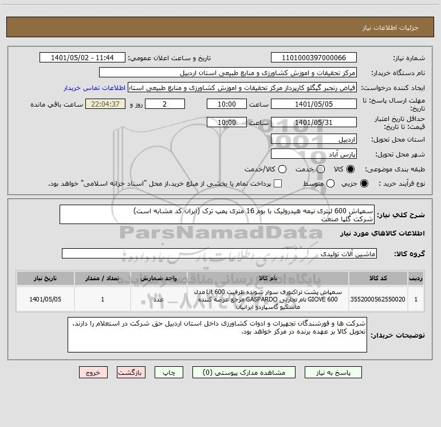This screenshot has height=427, width=441.
Task: Click the table date cell 1401/05/05
Action: [45, 299]
